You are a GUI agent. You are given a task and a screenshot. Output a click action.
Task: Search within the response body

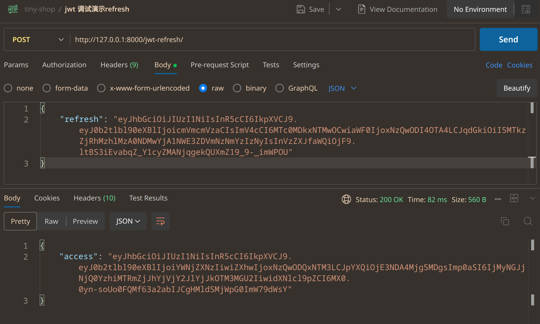point(528,221)
